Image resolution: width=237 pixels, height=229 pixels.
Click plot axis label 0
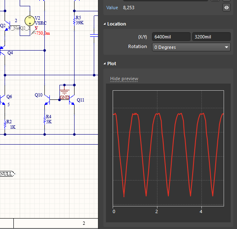click(x=114, y=211)
